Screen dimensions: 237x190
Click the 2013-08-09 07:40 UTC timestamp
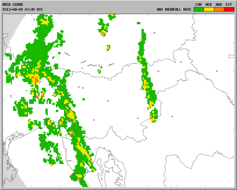(23, 10)
